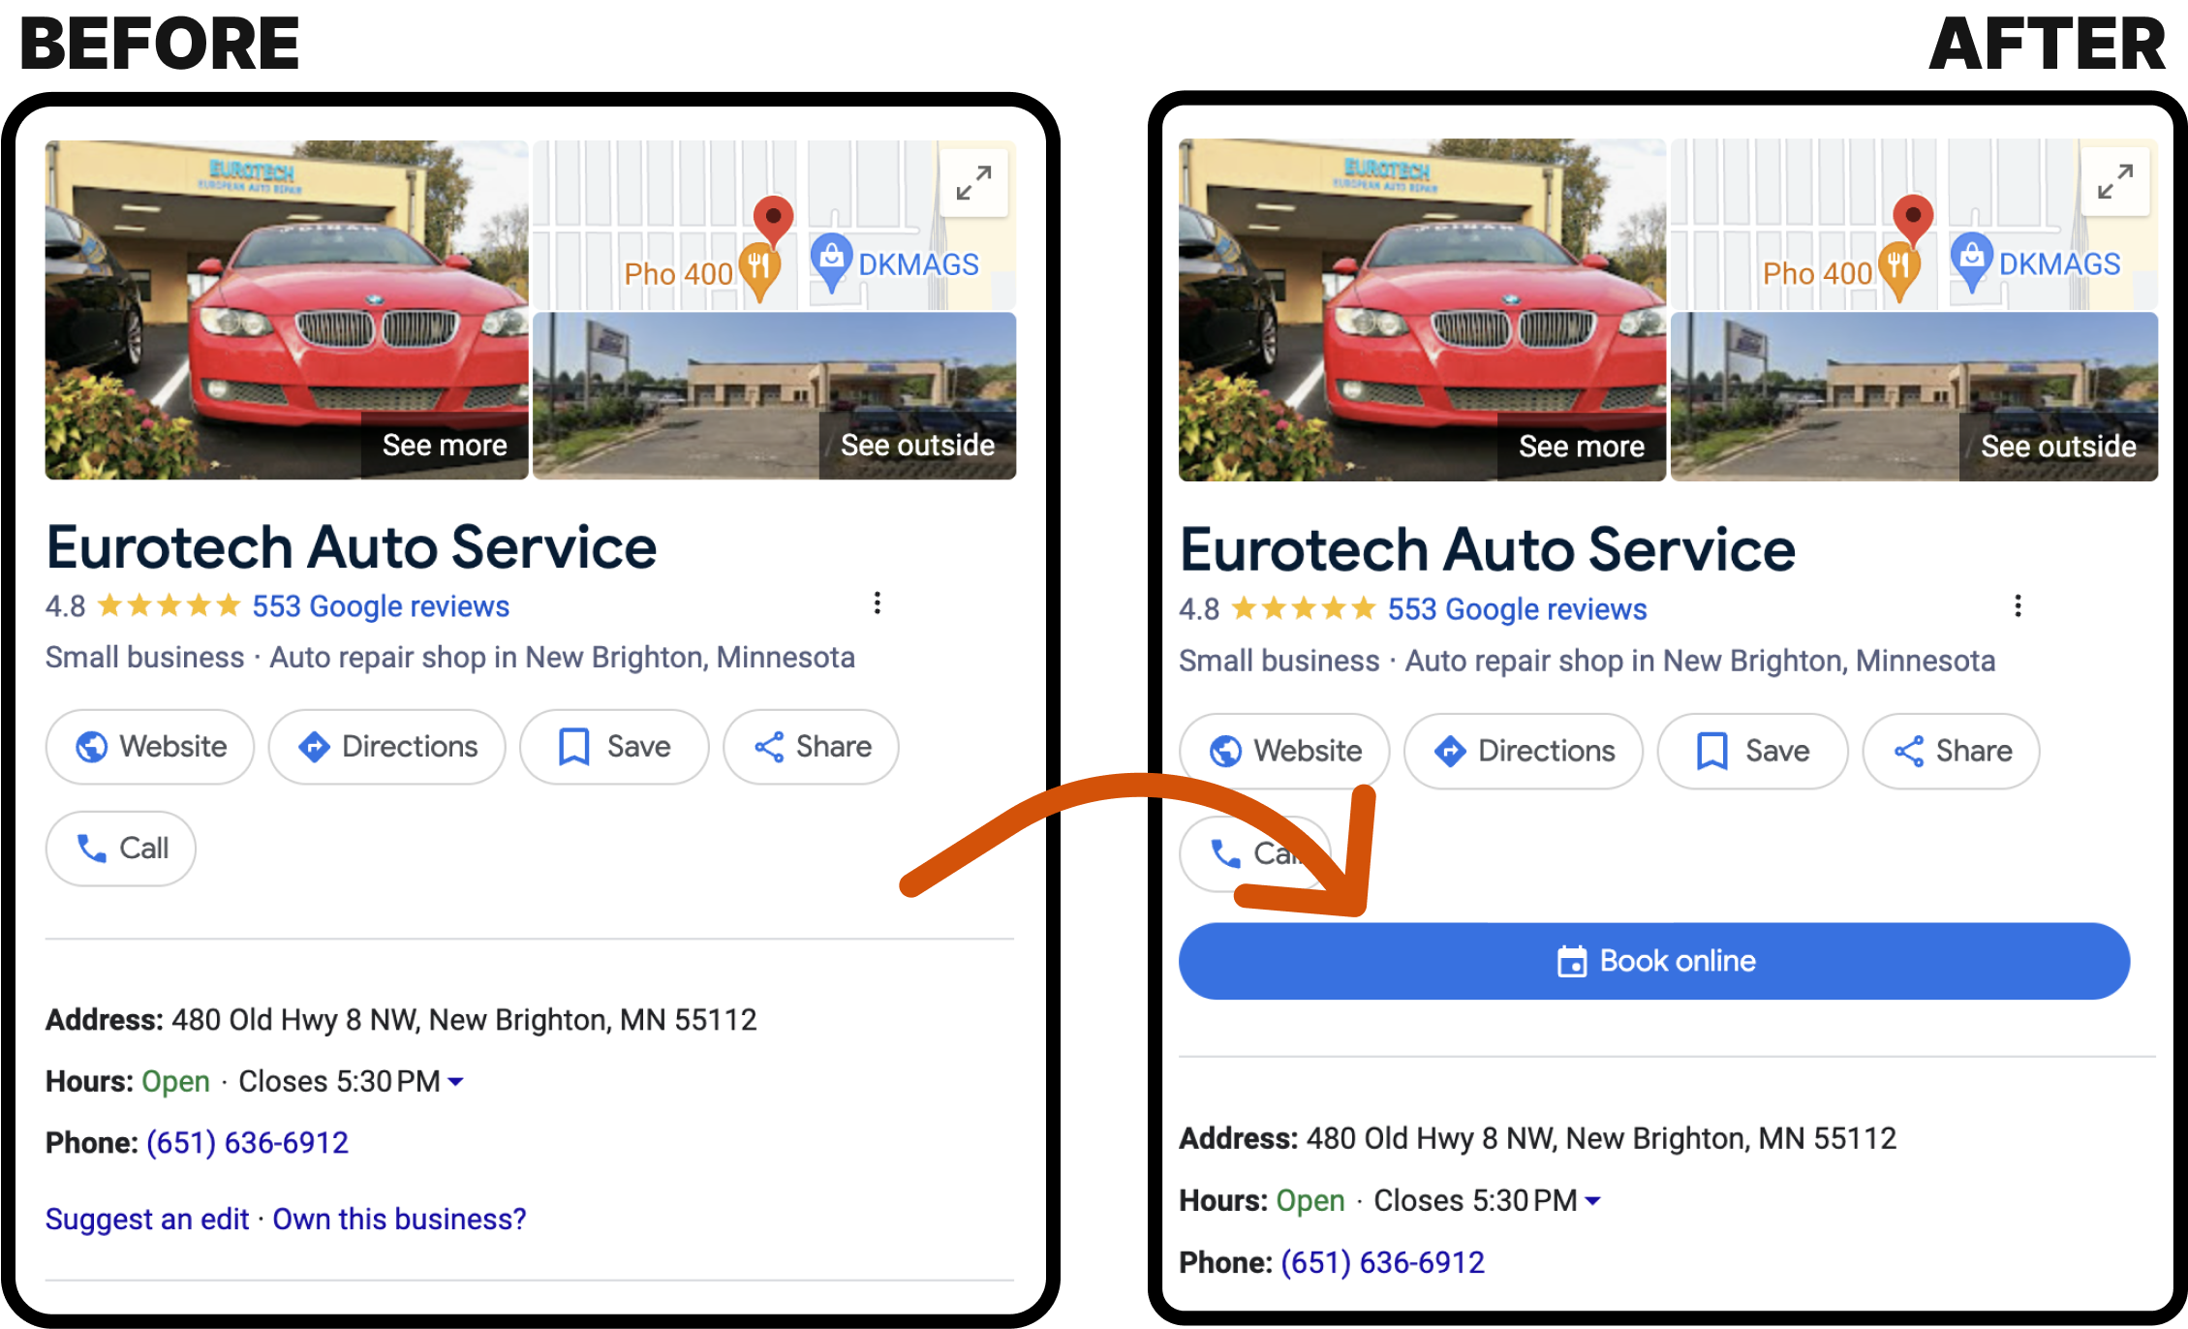Click the star rating in BEFORE panel
Viewport: 2188px width, 1329px height.
click(x=169, y=606)
